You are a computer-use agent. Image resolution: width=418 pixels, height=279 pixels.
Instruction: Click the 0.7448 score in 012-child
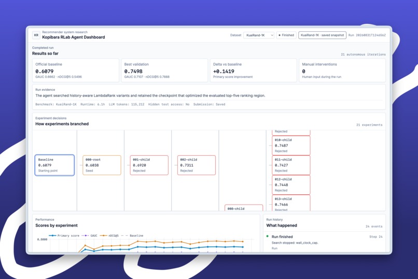[281, 185]
